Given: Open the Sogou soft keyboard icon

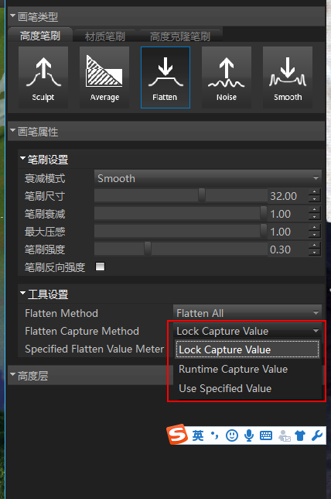Looking at the screenshot, I should [266, 435].
